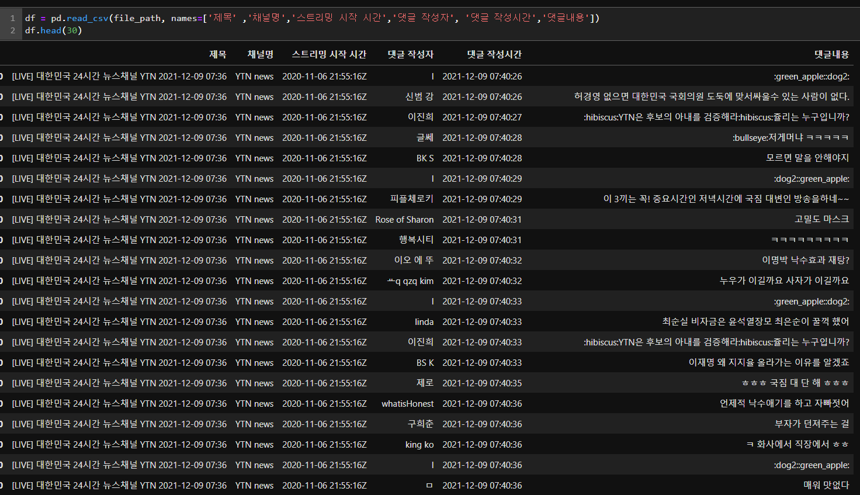Click comment :bullseye:저게머냐 ㅋㅋㅋㅋㅋ
860x495 pixels.
coord(791,137)
